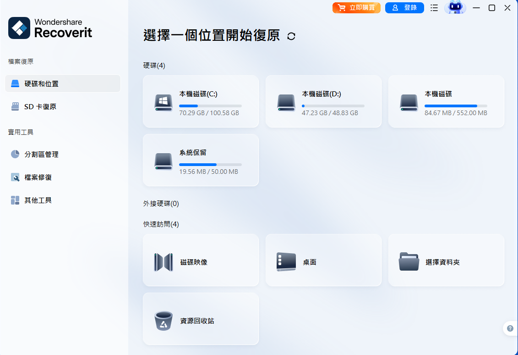Click the 登錄 login button

pos(404,8)
